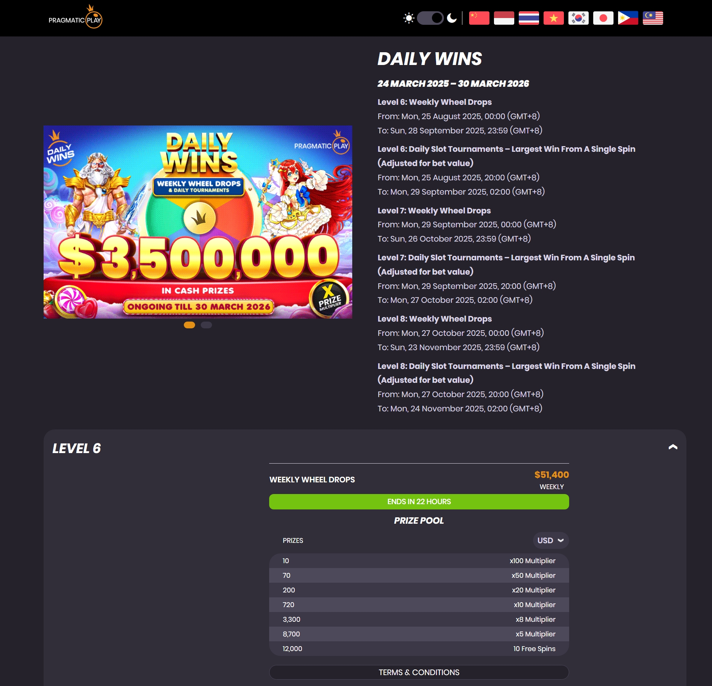Click the sun light-mode icon
The image size is (712, 686).
click(409, 18)
